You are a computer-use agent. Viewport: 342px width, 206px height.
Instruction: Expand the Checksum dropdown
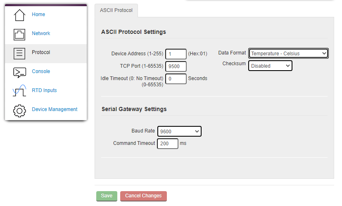270,66
